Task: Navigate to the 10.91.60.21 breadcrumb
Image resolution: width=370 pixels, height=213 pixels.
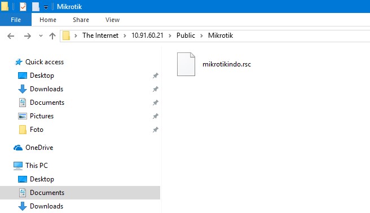Action: click(147, 35)
